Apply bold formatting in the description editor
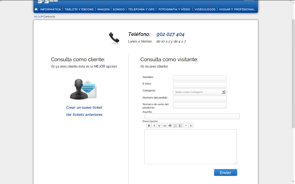Viewport: 295px width, 184px height. (x=149, y=125)
